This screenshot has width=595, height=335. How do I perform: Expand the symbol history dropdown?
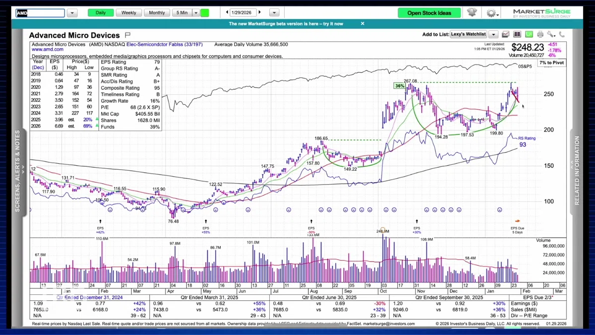point(71,13)
